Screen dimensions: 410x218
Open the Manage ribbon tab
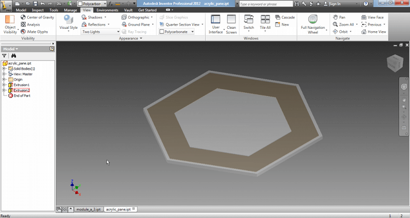click(71, 10)
